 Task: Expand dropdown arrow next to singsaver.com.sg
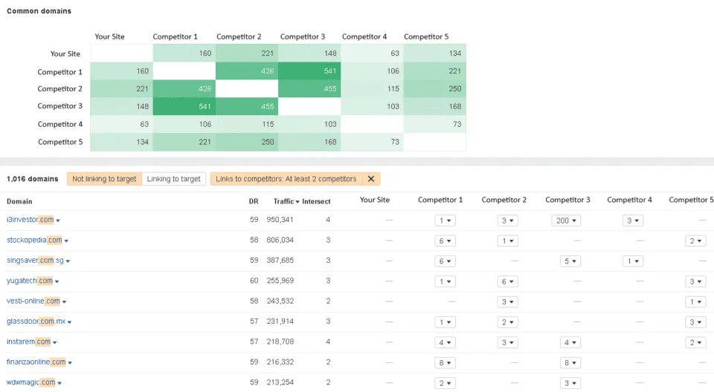click(x=68, y=261)
